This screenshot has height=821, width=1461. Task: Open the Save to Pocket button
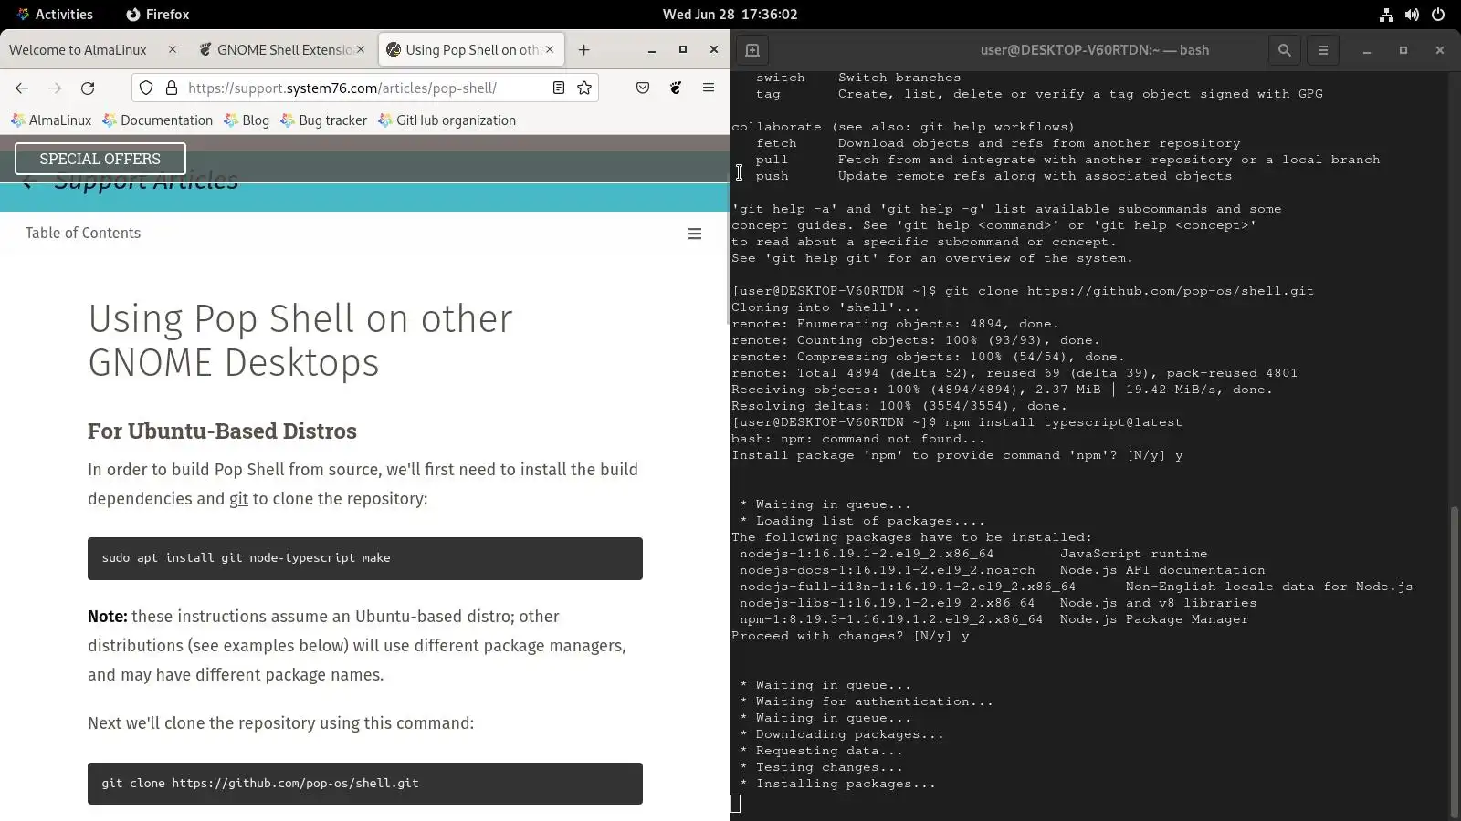(x=643, y=88)
